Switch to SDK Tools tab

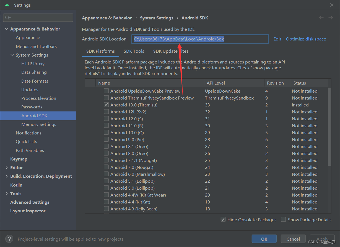[134, 51]
